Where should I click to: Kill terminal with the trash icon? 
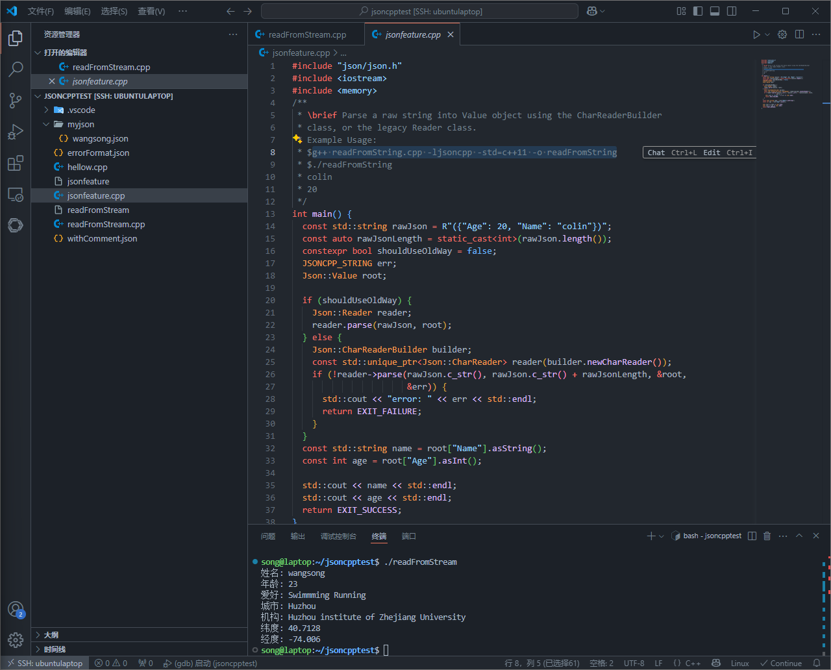click(767, 536)
